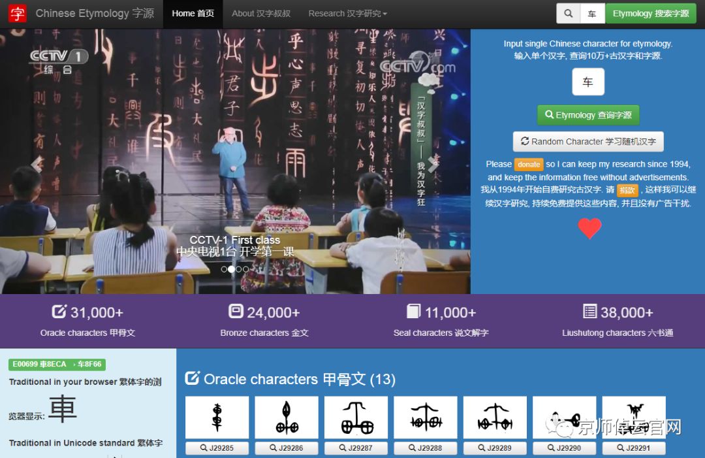The width and height of the screenshot is (705, 458).
Task: Click the Random Character 学习随机汉字 button
Action: (587, 141)
